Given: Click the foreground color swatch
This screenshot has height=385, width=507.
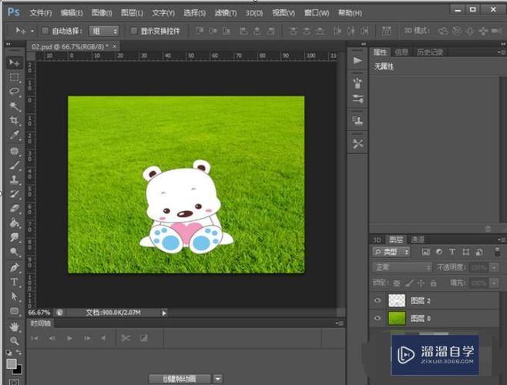Looking at the screenshot, I should tap(11, 363).
